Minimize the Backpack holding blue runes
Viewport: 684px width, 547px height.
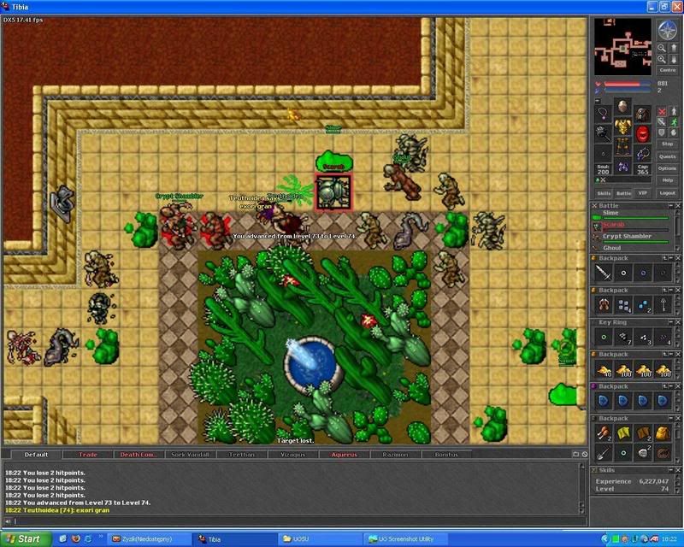click(671, 386)
